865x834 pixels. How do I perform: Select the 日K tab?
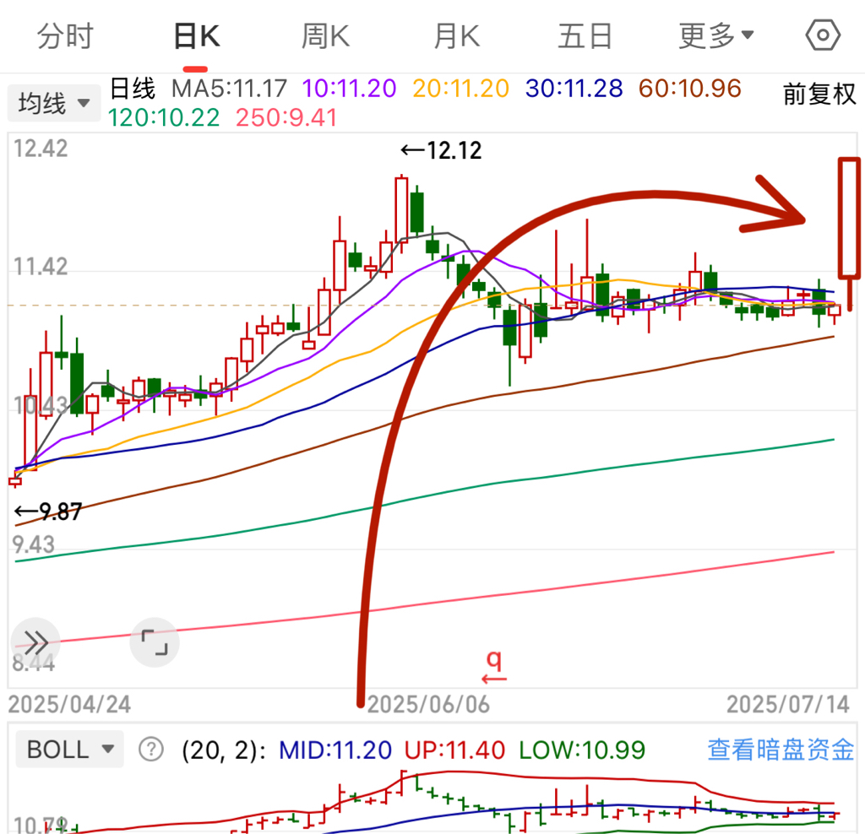[x=196, y=36]
